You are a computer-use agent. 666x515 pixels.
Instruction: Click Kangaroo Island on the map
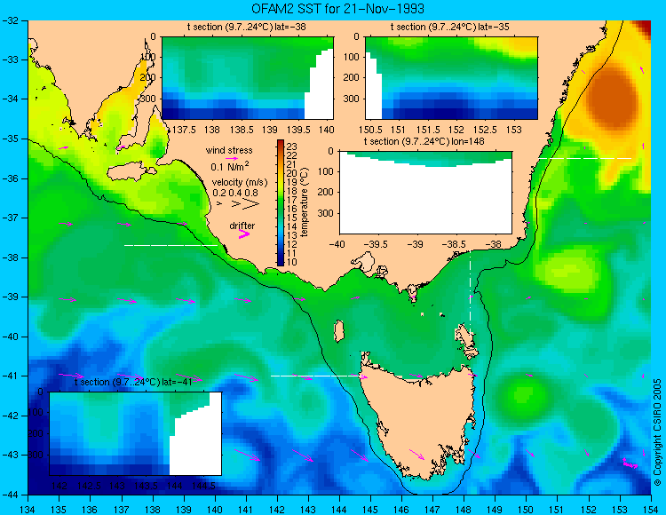tap(131, 170)
